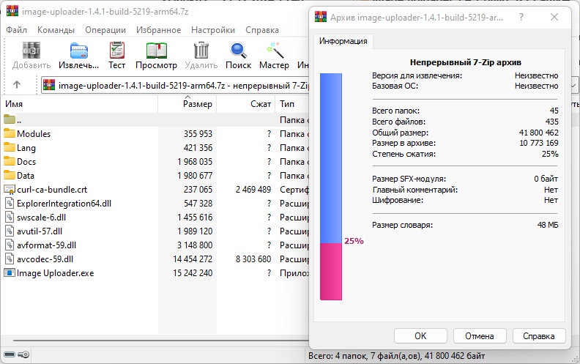Sort by the Тип column header
The image size is (580, 364).
[292, 104]
